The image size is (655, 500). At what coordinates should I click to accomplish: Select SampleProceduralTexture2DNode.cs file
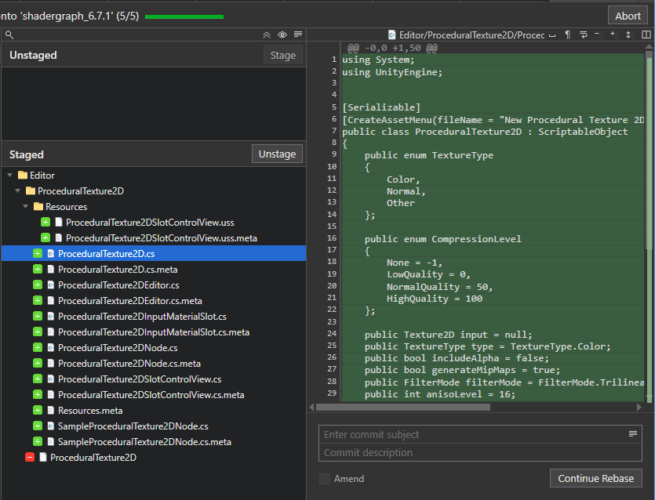click(154, 426)
